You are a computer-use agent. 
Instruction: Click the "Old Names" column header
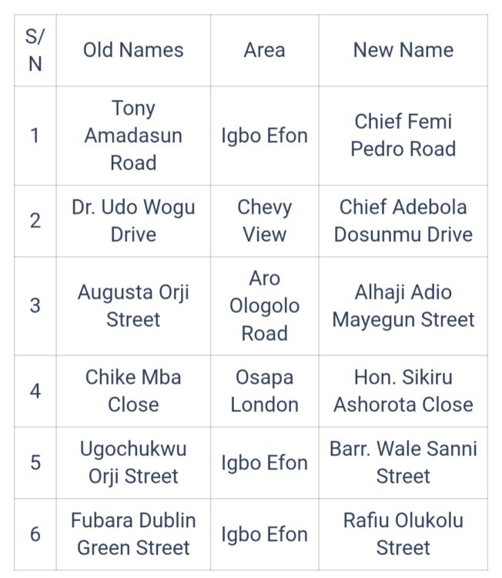(x=133, y=50)
